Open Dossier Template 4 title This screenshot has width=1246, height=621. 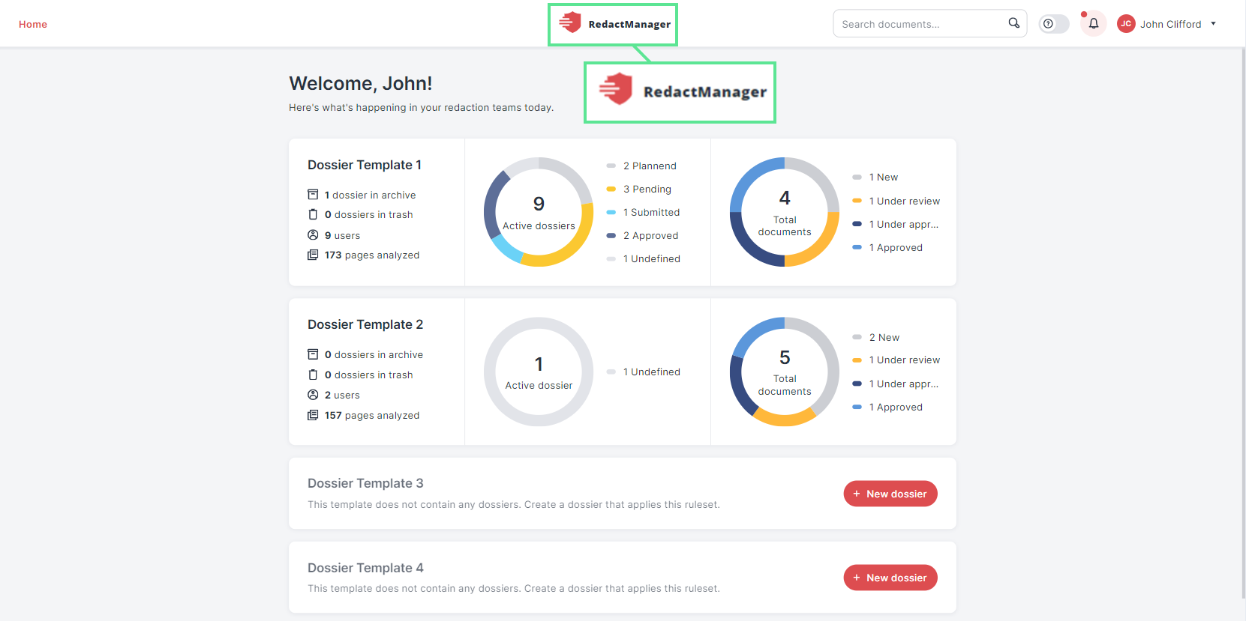(x=365, y=568)
